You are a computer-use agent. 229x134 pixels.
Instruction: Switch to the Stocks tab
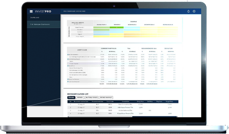(71, 97)
